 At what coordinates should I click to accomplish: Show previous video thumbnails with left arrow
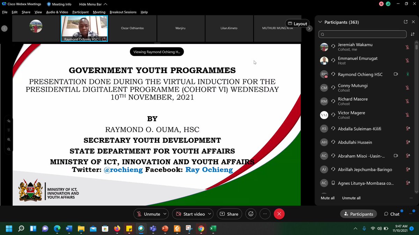4,29
